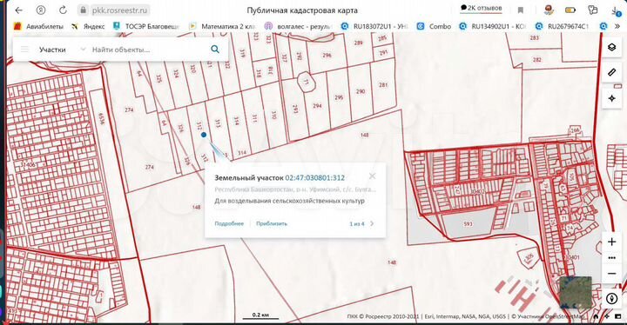
Task: Expand hidden bookmarks with the double chevron
Action: coord(617,26)
